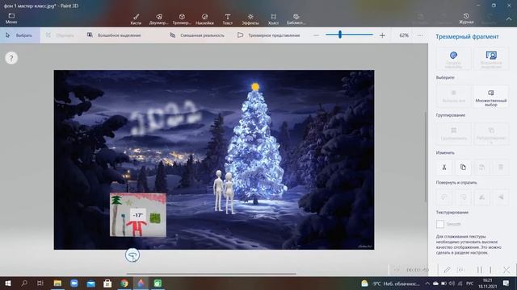The height and width of the screenshot is (290, 517).
Task: Click the magic select icon in the side panel
Action: [491, 59]
